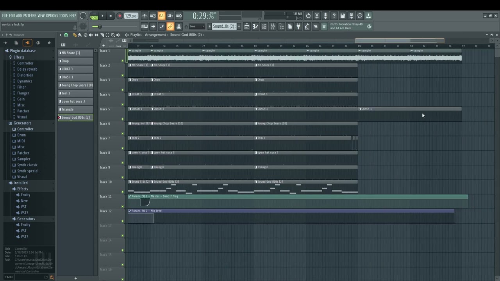This screenshot has width=500, height=281.
Task: Click the shopping cart icon
Action: [x=324, y=27]
